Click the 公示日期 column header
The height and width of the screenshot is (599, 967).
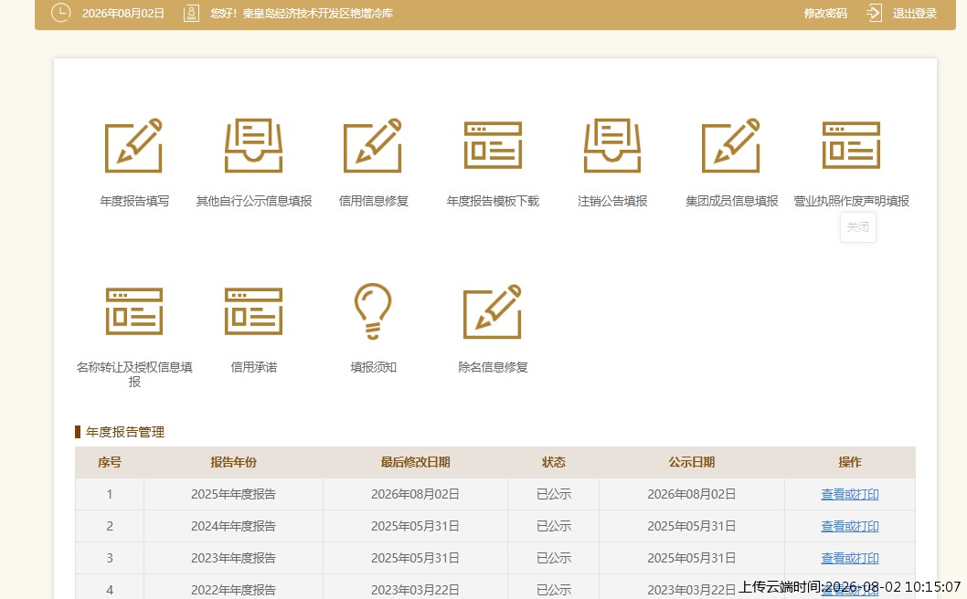pos(691,462)
